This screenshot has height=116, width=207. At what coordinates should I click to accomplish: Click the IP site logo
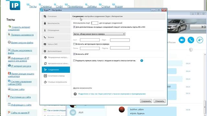[x=15, y=5]
